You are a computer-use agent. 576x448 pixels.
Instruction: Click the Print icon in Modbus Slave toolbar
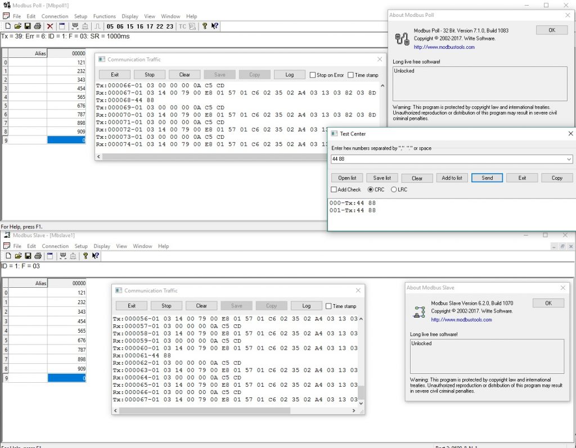[x=37, y=256]
